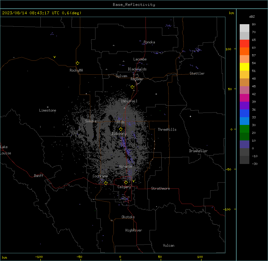Click the legend value label 80
The height and width of the screenshot is (261, 268).
[254, 24]
